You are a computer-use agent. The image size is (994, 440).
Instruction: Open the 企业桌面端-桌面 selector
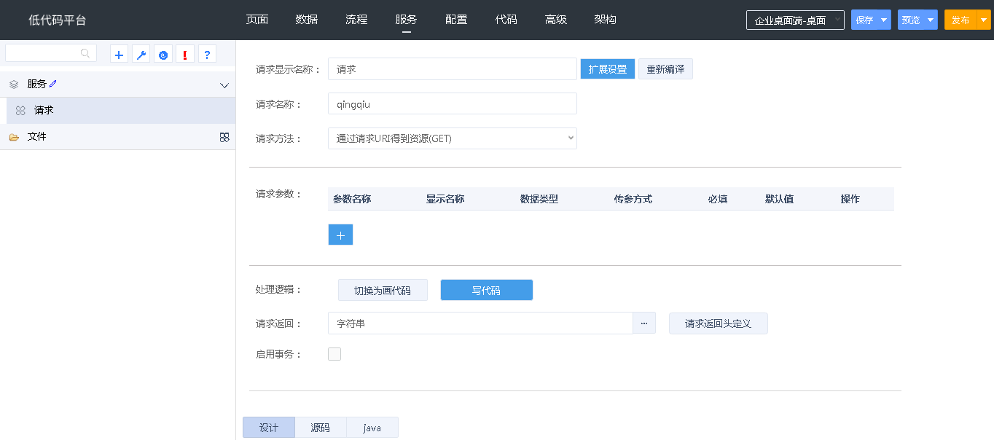794,20
